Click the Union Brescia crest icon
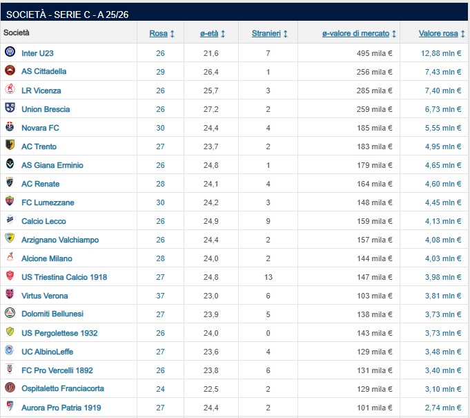The image size is (470, 418). tap(10, 108)
